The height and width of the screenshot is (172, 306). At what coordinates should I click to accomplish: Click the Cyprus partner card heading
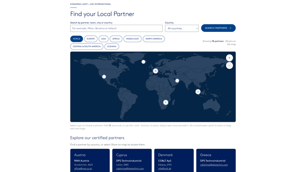pyautogui.click(x=122, y=155)
